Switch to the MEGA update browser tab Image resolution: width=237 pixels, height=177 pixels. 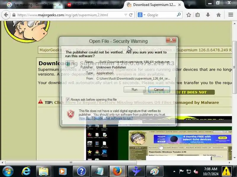click(x=91, y=5)
